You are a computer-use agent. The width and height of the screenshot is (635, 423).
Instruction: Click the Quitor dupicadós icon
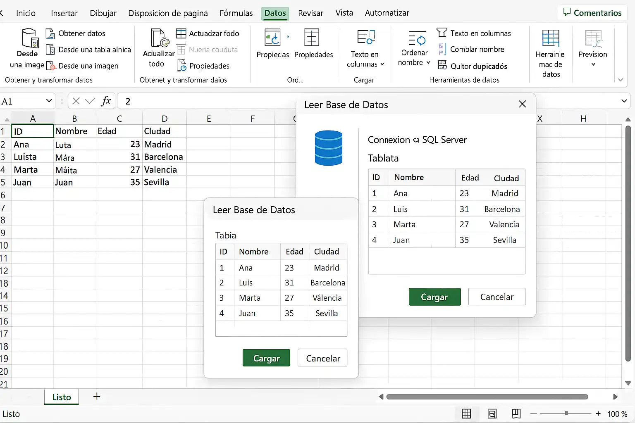click(x=442, y=65)
